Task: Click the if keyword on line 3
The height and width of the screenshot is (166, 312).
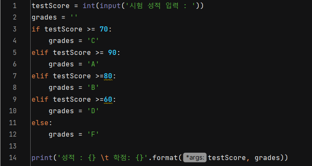Action: click(x=36, y=29)
